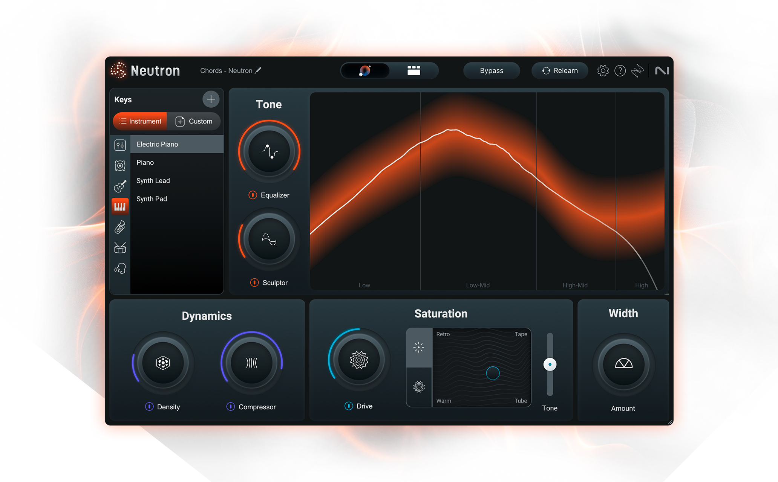
Task: Select the trumpet brass category icon
Action: coord(120,227)
